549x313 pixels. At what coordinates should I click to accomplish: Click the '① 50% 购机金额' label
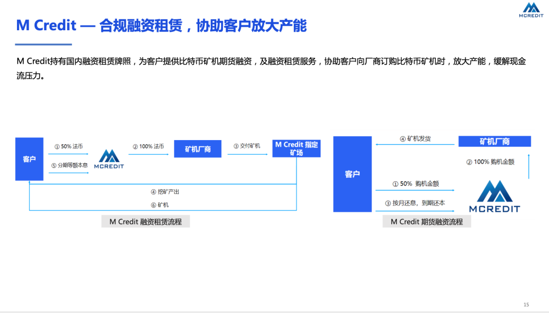tap(416, 183)
